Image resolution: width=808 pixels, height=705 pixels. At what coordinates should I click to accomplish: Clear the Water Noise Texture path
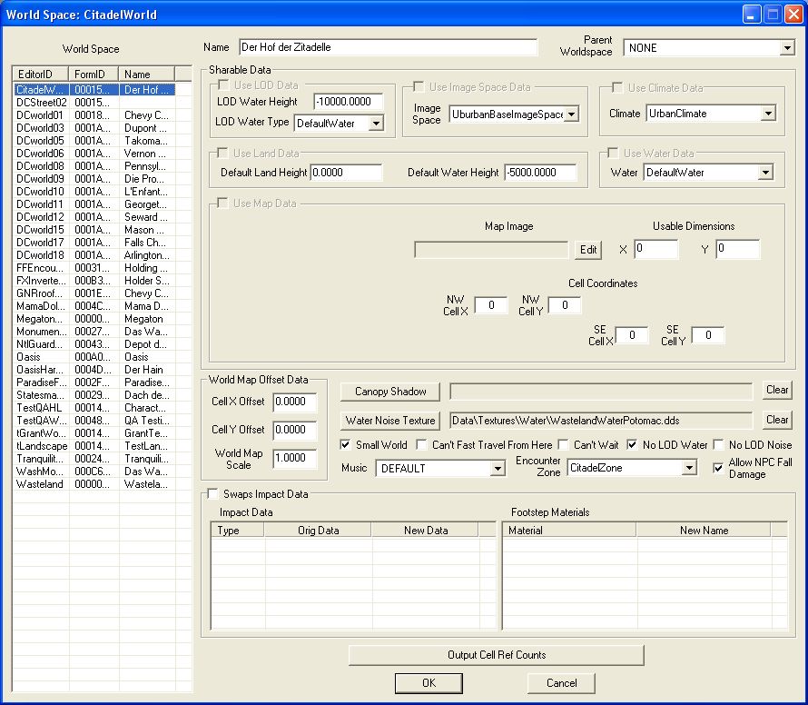pyautogui.click(x=776, y=420)
